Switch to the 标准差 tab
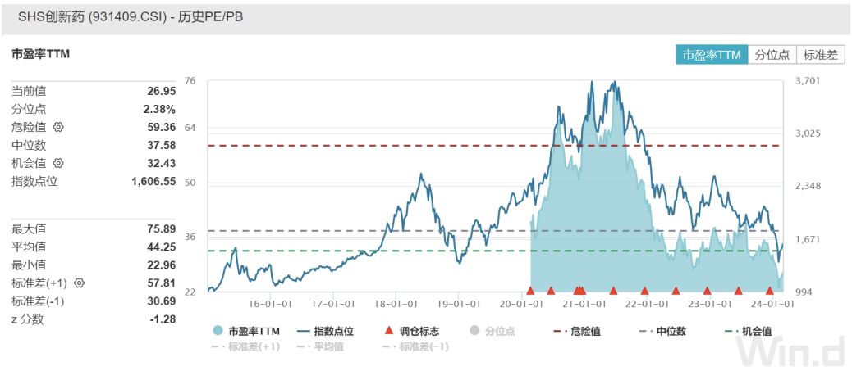 click(820, 55)
